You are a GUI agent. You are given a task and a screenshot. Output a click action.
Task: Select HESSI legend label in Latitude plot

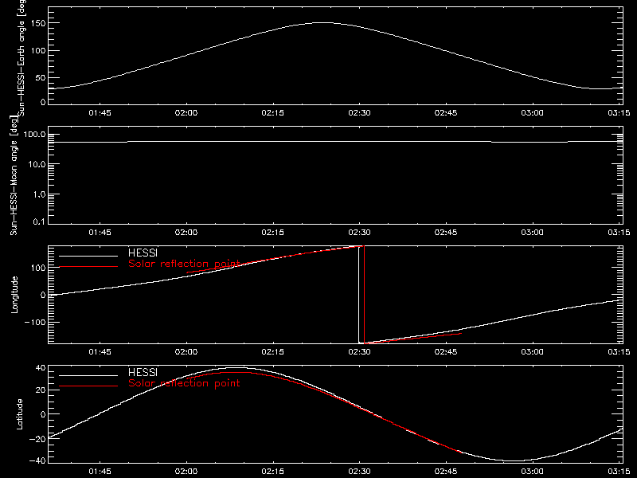pos(143,372)
